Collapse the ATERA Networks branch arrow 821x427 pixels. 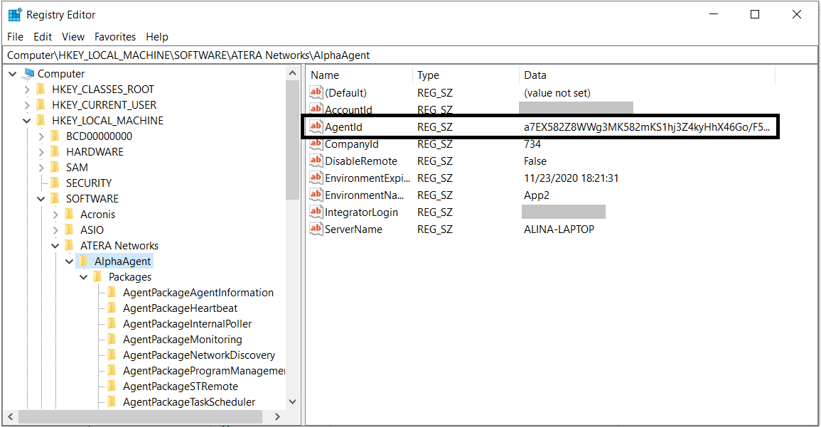point(55,245)
